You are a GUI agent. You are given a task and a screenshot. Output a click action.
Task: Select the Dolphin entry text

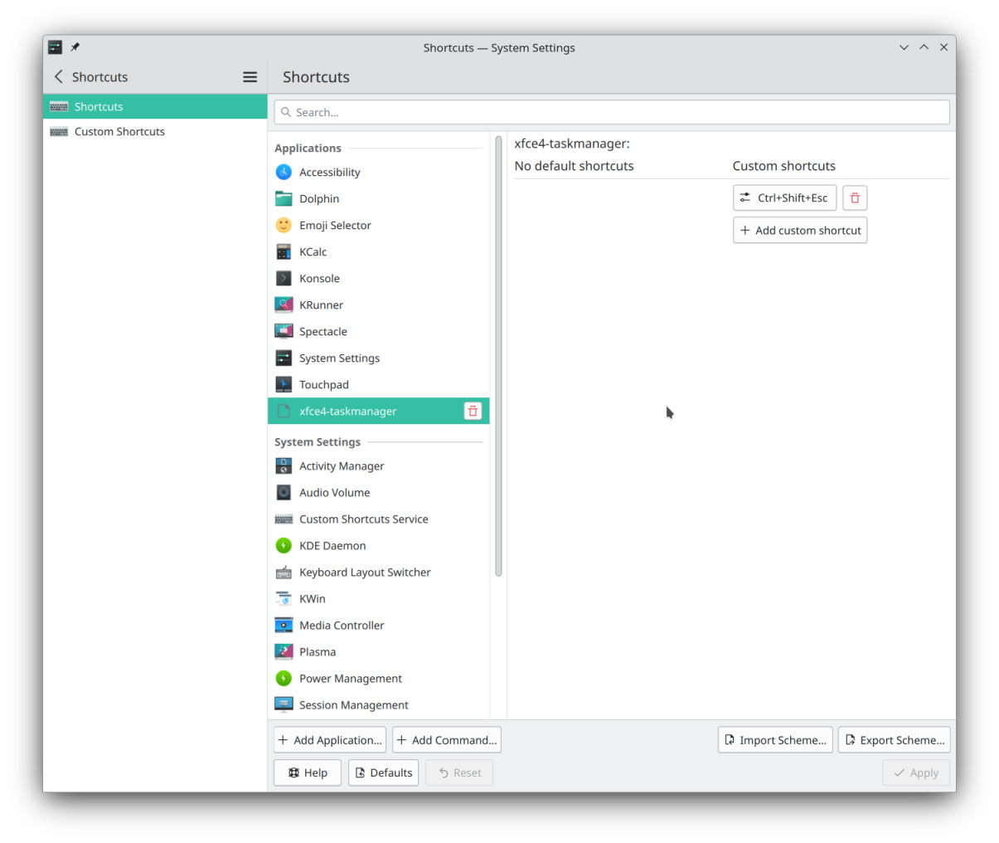319,198
